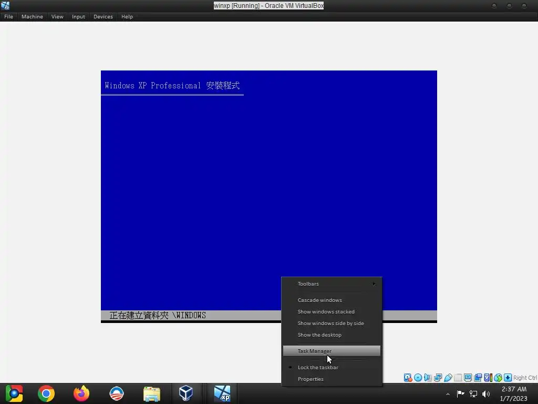538x404 pixels.
Task: Click the Right Ctrl host key label
Action: pyautogui.click(x=525, y=378)
